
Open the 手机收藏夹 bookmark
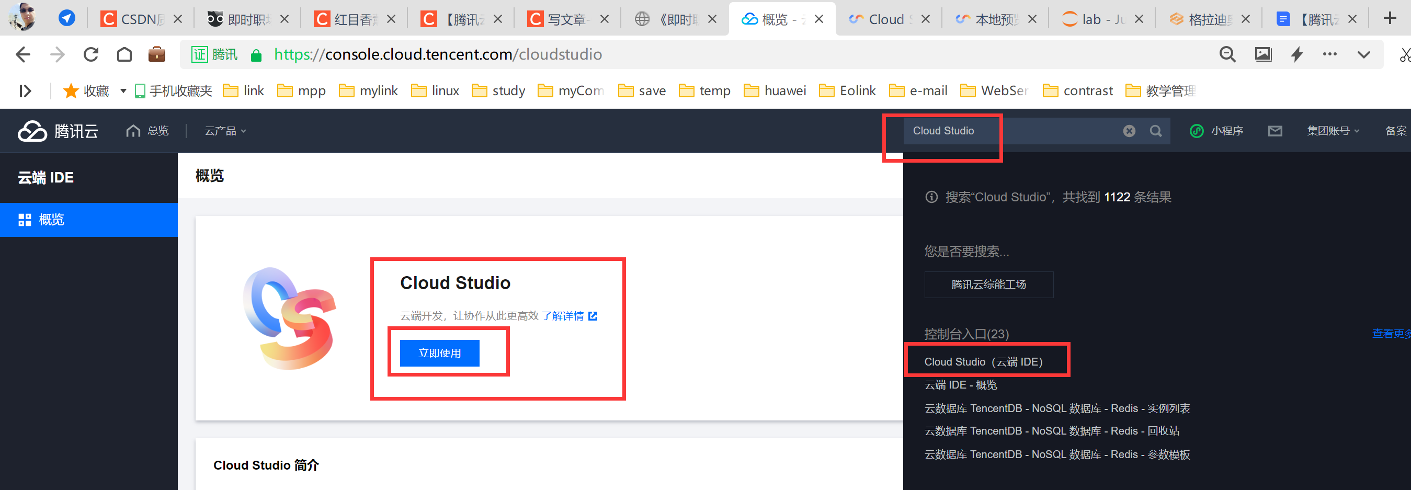[174, 91]
